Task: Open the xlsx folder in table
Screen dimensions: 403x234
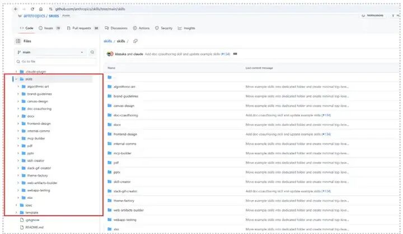Action: (116, 229)
